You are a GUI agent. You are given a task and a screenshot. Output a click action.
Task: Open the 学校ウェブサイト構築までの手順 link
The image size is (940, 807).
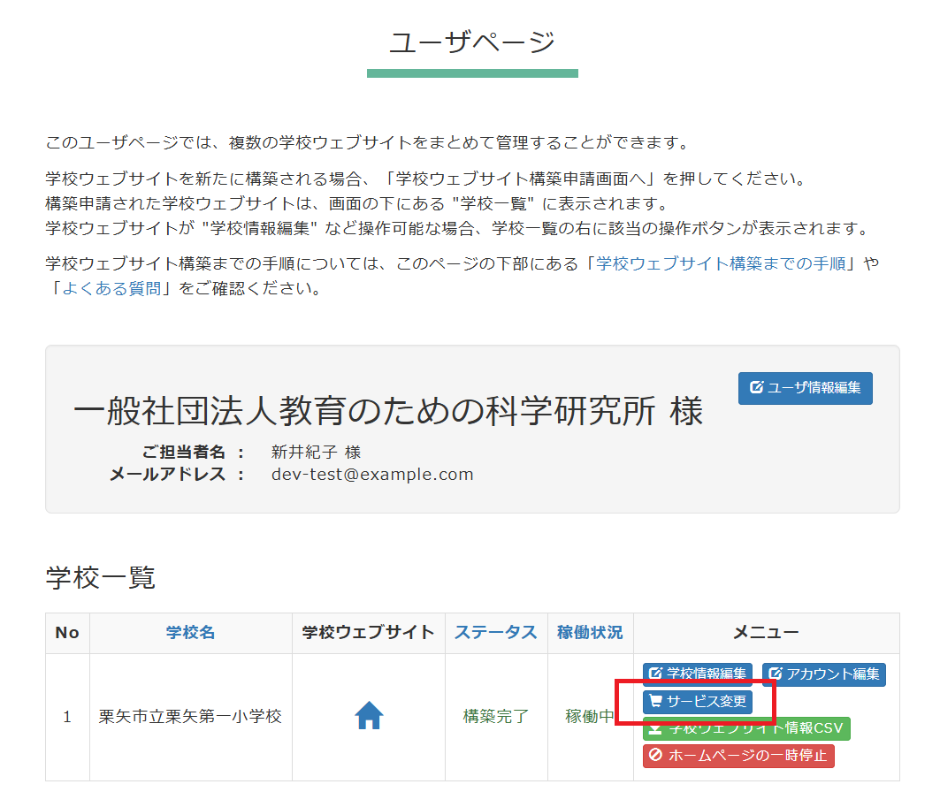tap(722, 263)
